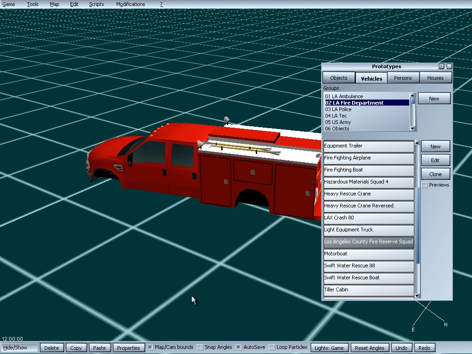The image size is (472, 354).
Task: Switch to the Vehicles tab
Action: tap(372, 78)
